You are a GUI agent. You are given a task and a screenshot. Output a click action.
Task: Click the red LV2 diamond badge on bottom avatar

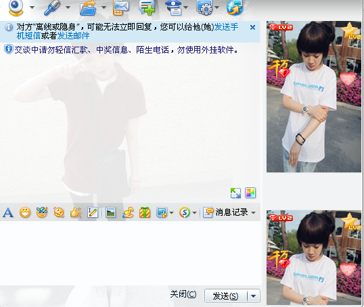(281, 218)
